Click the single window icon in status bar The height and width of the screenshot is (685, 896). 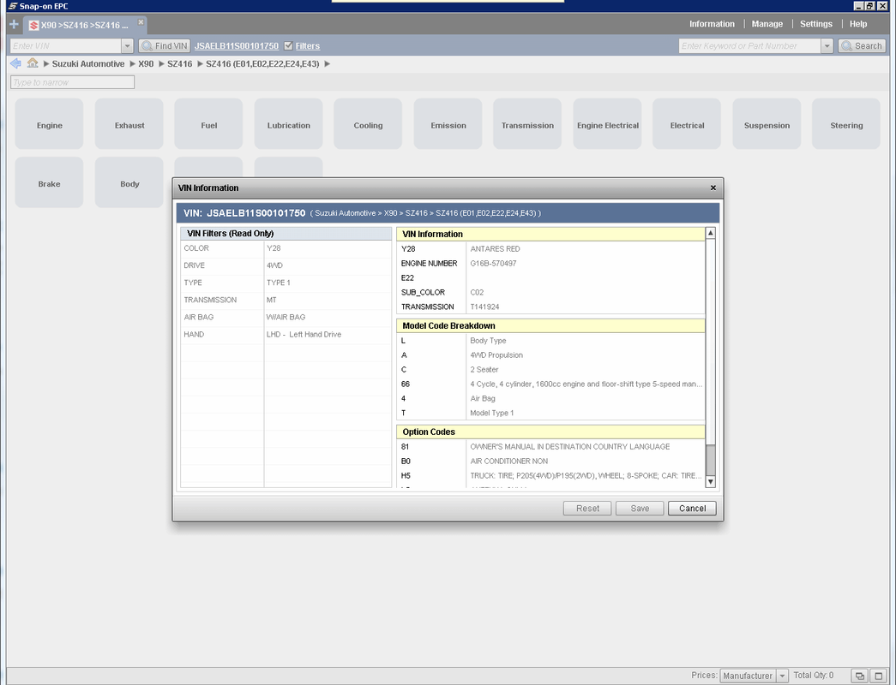[879, 676]
